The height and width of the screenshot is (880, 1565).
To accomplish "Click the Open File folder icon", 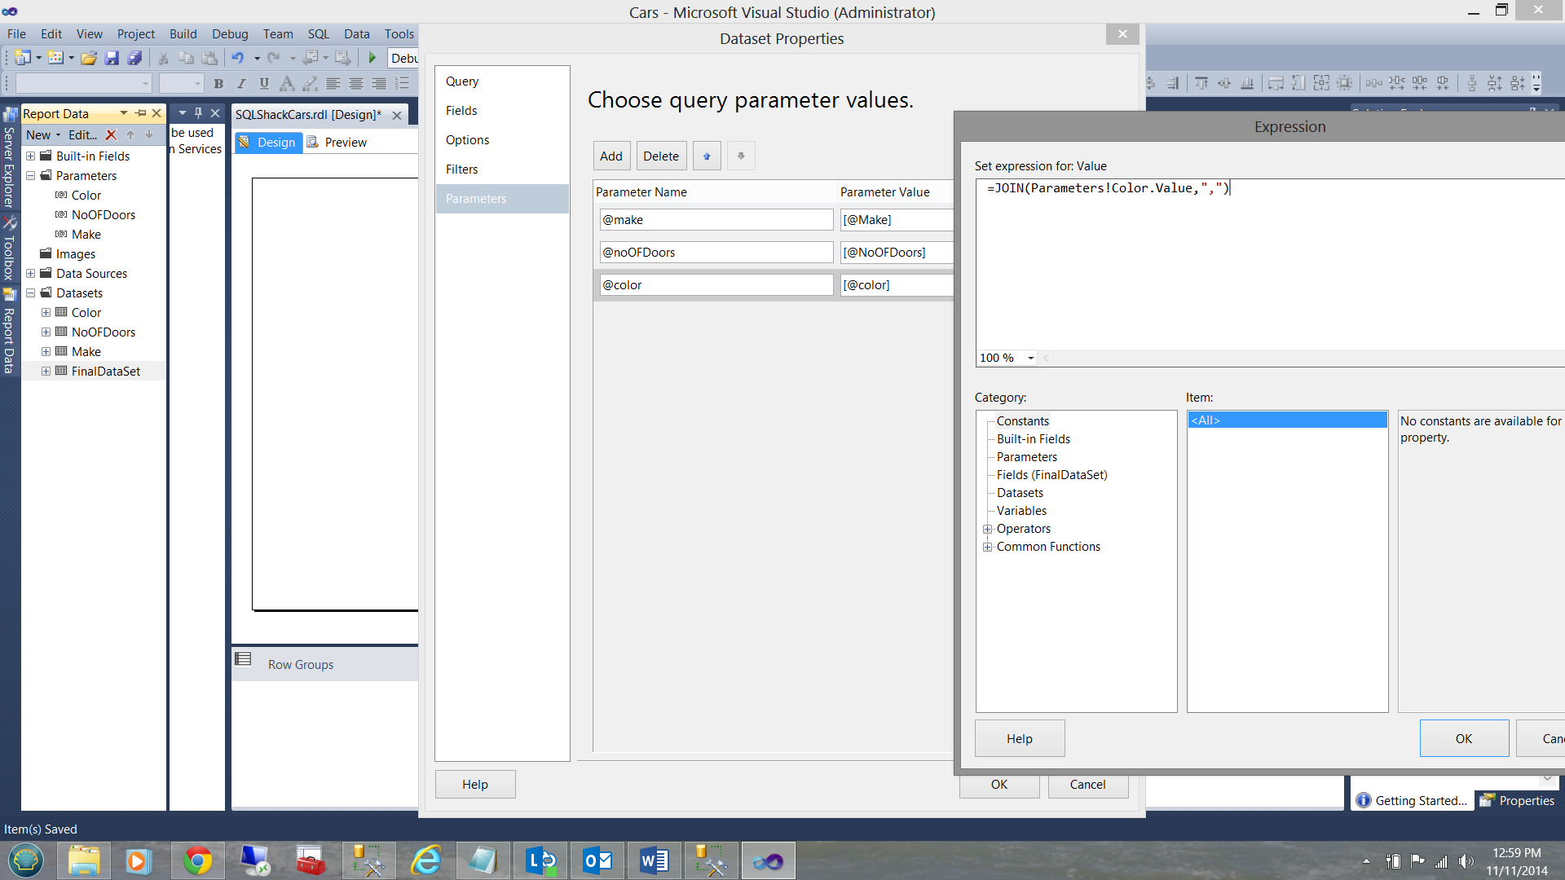I will tap(89, 58).
